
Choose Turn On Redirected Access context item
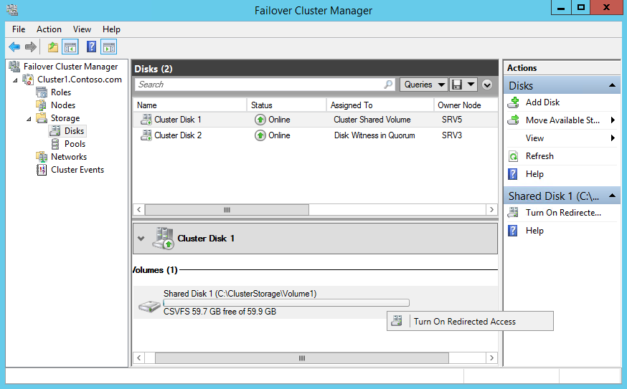pyautogui.click(x=464, y=322)
